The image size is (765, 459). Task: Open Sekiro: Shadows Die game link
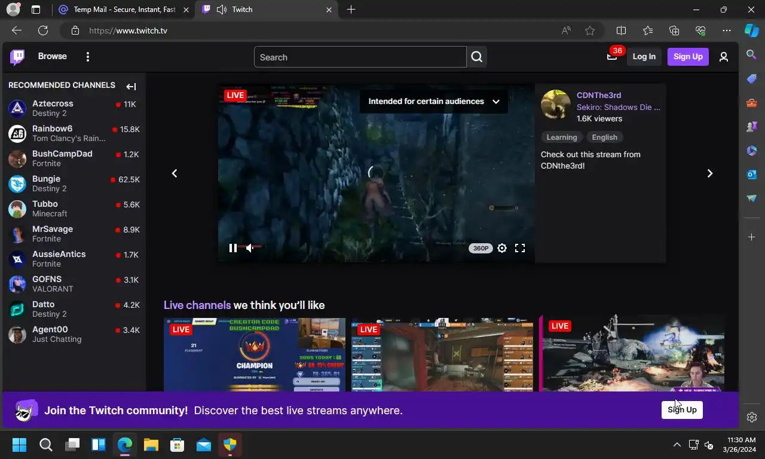[x=619, y=107]
